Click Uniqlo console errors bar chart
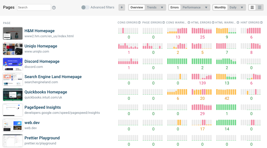Viewport: 267px width, 148px height. (x=128, y=46)
